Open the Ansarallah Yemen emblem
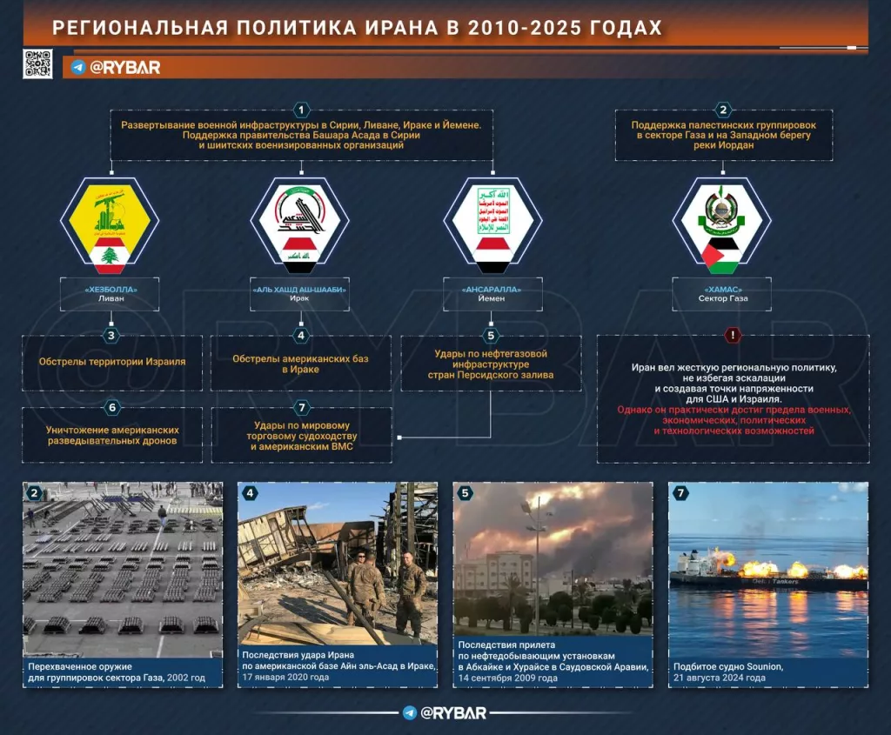This screenshot has width=891, height=735. tap(490, 222)
